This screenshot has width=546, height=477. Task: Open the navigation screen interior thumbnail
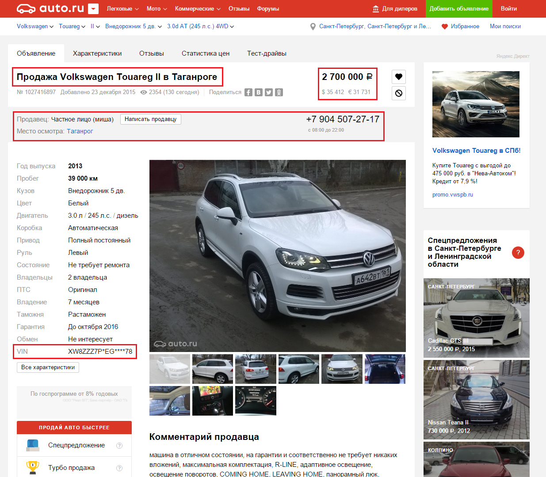[213, 401]
